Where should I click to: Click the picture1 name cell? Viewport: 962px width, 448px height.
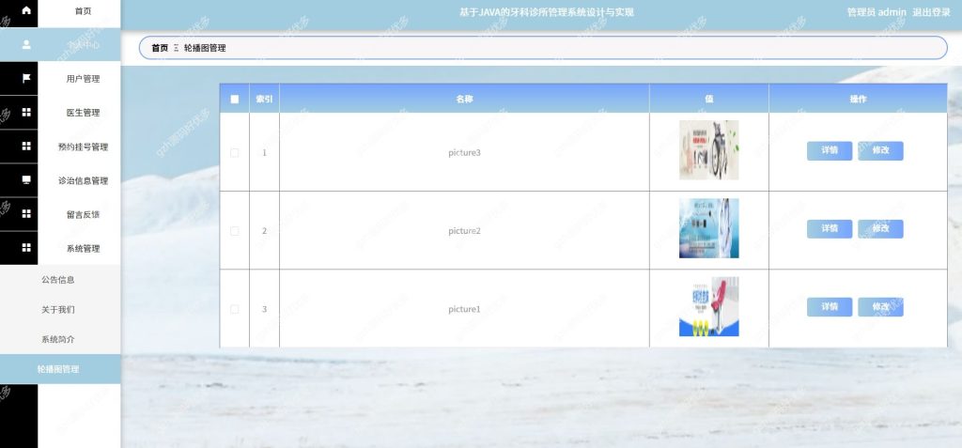(x=464, y=309)
